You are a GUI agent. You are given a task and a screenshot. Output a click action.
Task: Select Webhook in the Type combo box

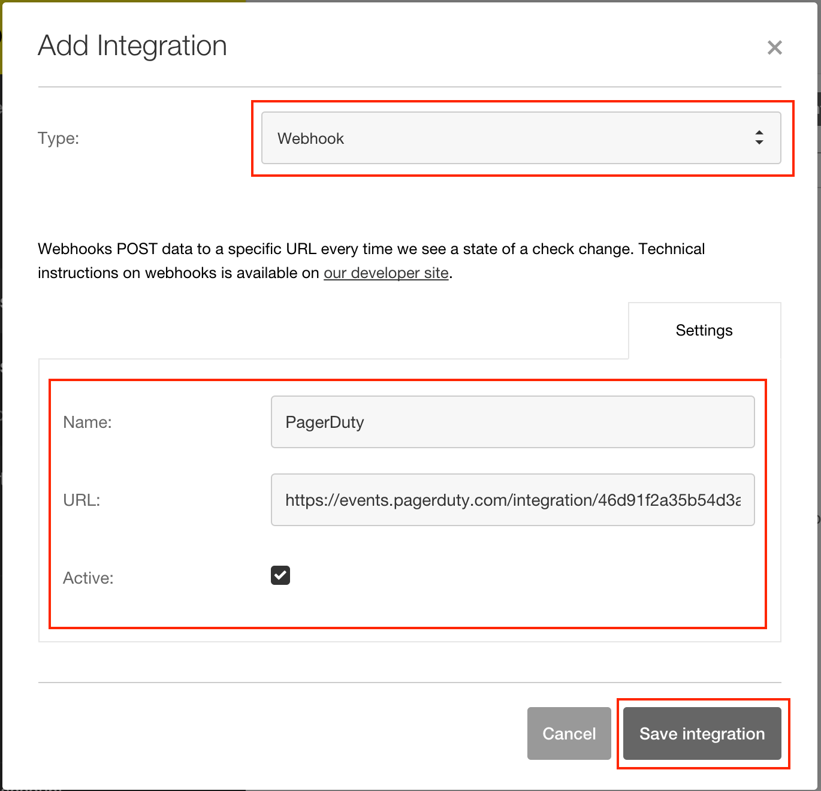521,138
